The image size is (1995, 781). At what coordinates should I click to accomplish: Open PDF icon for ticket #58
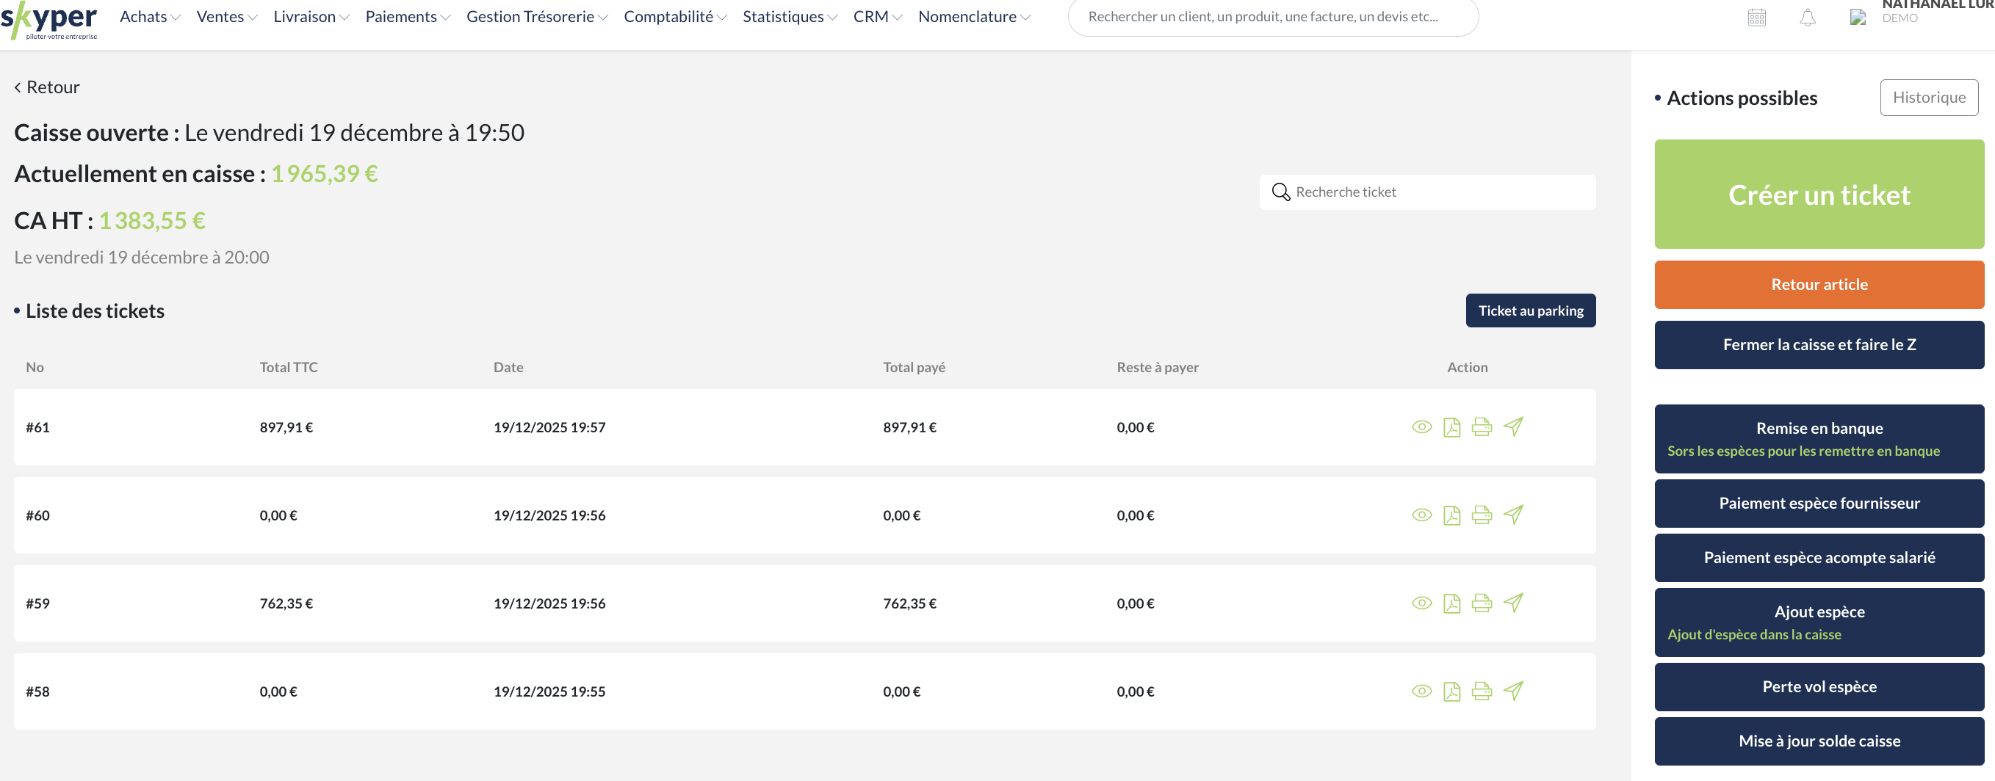point(1451,691)
